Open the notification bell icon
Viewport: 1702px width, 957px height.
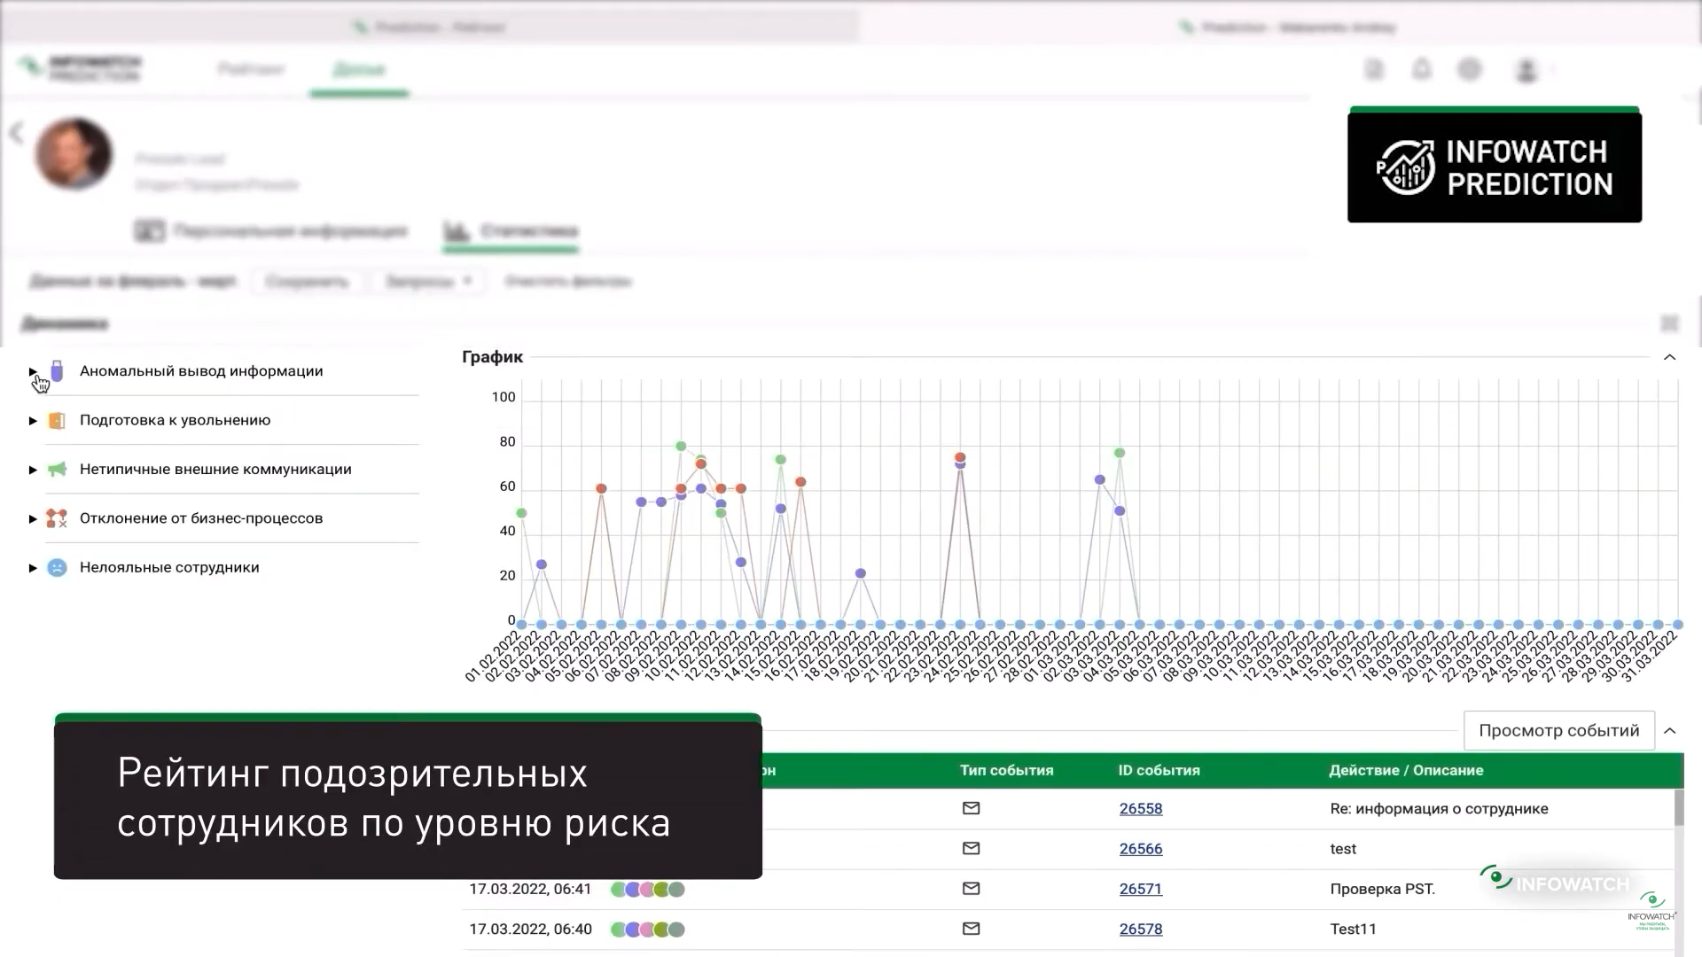pos(1422,69)
